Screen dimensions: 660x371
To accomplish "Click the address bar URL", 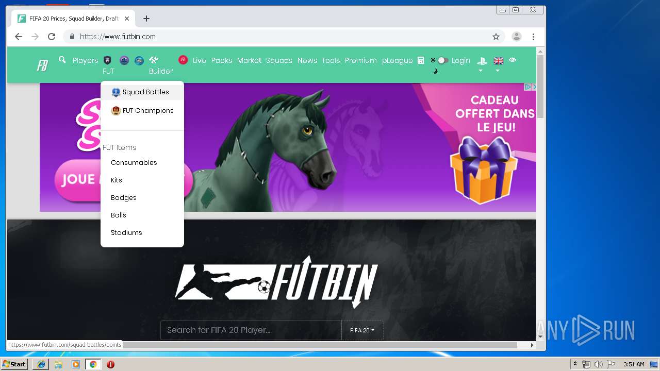I will (x=118, y=37).
